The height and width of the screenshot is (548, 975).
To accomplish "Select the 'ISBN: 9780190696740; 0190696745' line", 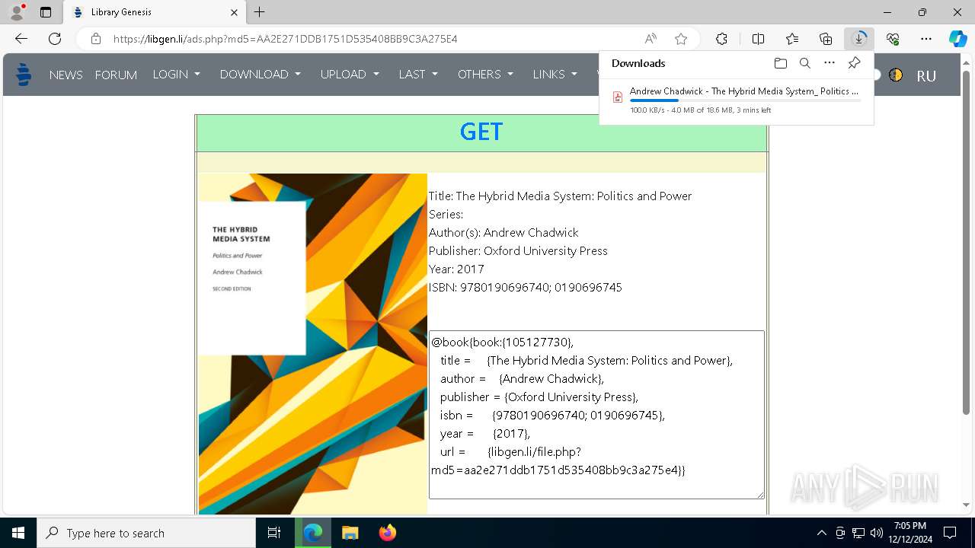I will point(526,288).
